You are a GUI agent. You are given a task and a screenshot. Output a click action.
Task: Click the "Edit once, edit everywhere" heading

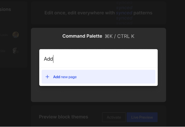point(80,13)
